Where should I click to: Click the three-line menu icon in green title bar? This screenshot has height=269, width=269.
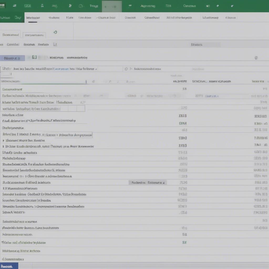click(x=130, y=6)
